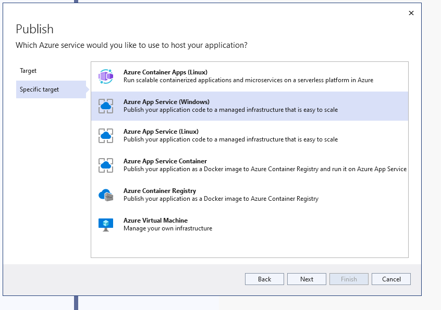This screenshot has width=441, height=310.
Task: Click the Azure App Service (Windows) cloud icon
Action: [106, 106]
